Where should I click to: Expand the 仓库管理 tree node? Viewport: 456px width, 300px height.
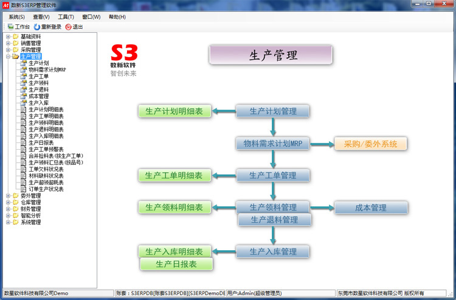tap(8, 202)
